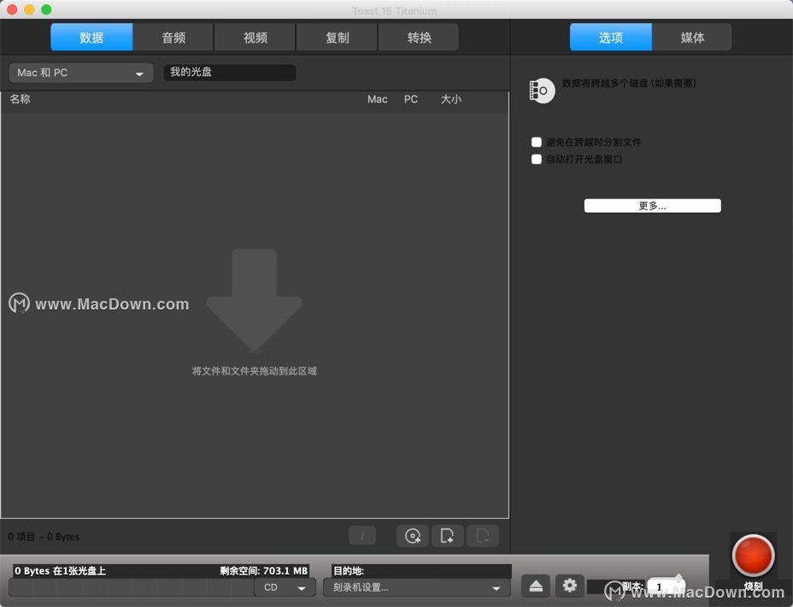Click the add file icon
The image size is (793, 607).
(x=447, y=536)
